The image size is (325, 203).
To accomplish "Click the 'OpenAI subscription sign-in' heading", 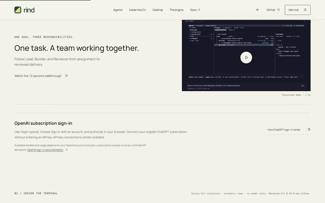I will point(43,123).
